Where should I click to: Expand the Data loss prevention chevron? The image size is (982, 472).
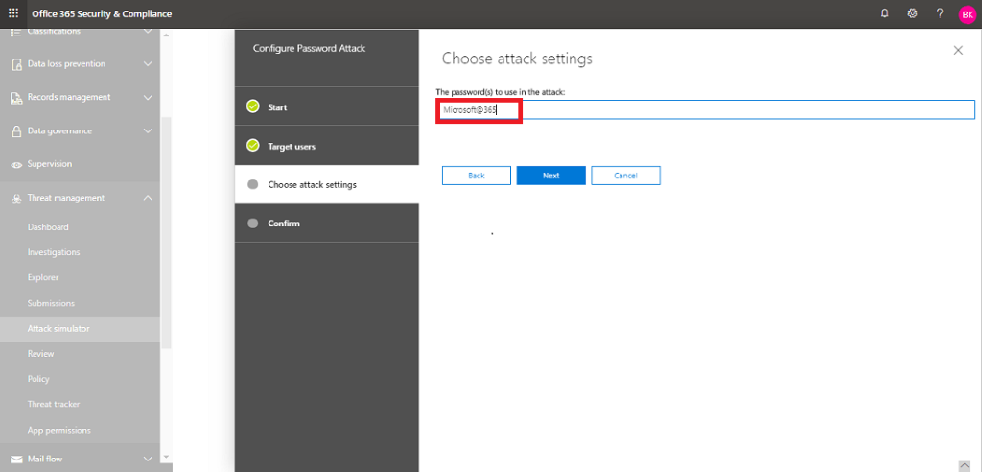pos(148,64)
